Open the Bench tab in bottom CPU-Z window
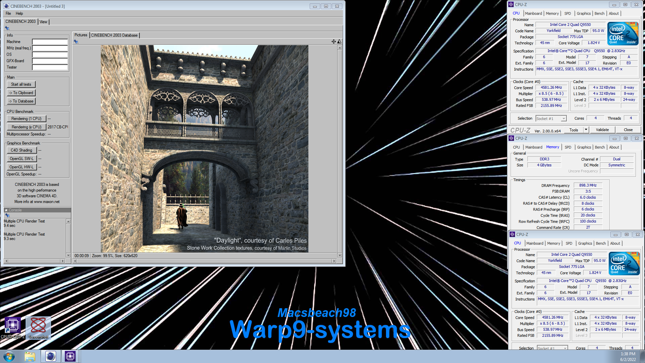645x363 pixels. tap(601, 243)
